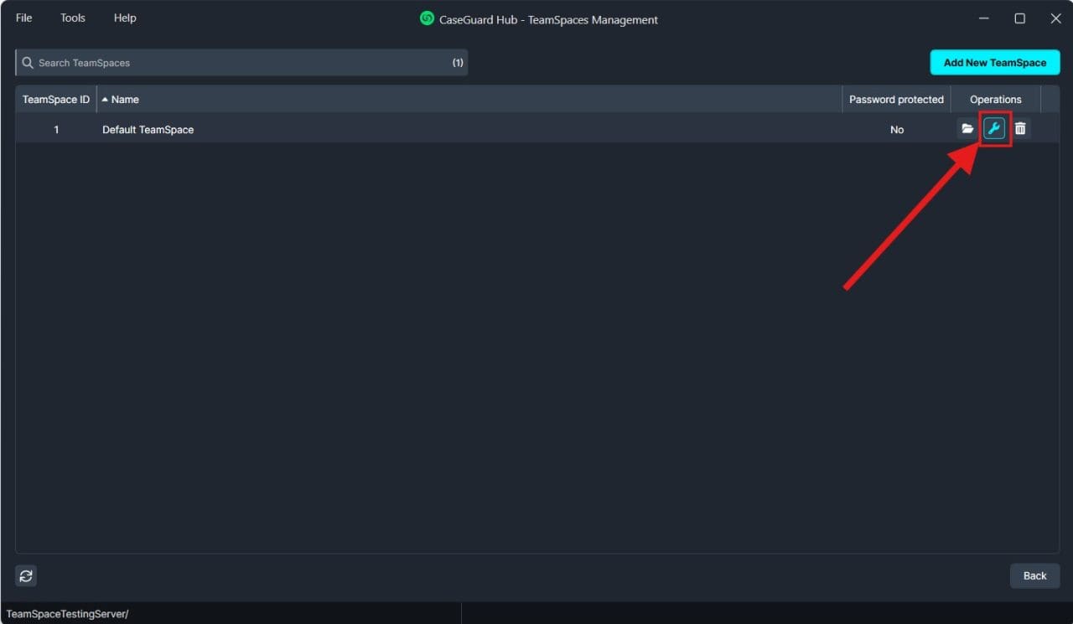
Task: Click the "No" password protected cell
Action: (897, 130)
